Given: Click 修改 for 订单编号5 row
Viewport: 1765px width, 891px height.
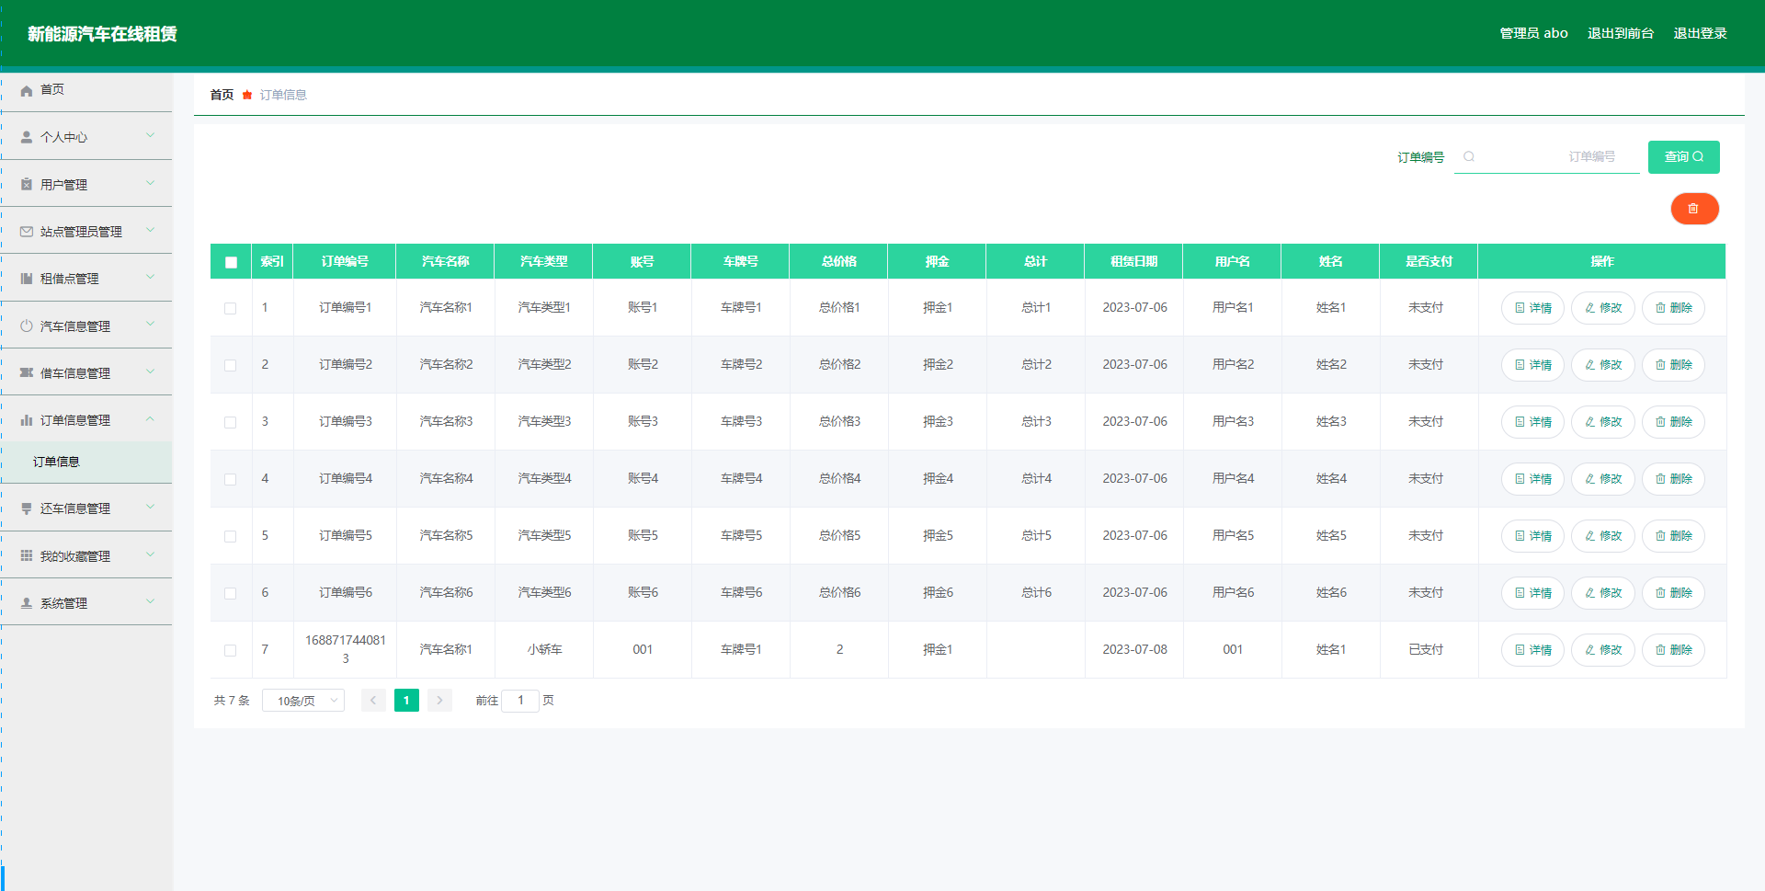Looking at the screenshot, I should click(x=1602, y=536).
